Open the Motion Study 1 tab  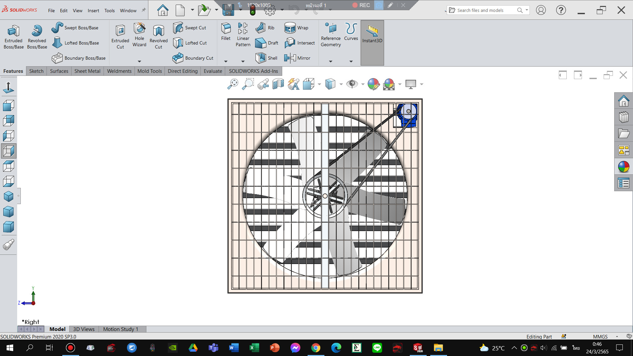[121, 329]
